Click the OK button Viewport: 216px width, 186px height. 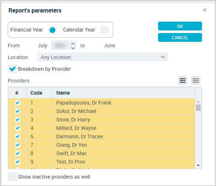coord(180,26)
